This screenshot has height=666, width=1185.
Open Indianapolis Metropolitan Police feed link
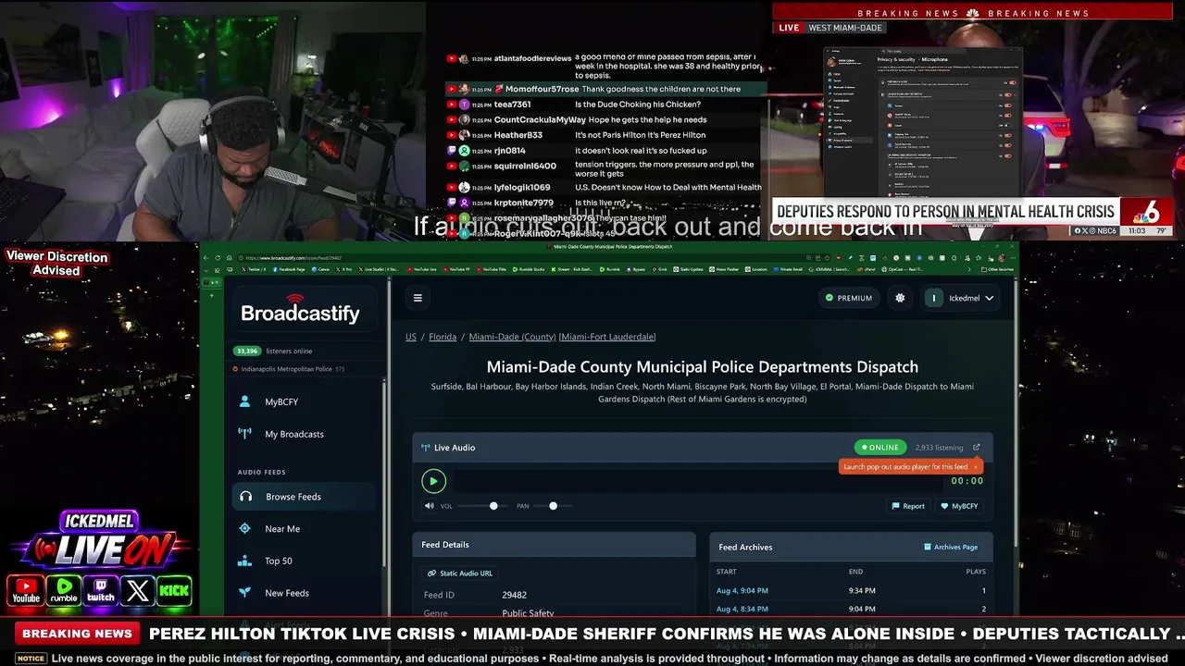pos(286,369)
